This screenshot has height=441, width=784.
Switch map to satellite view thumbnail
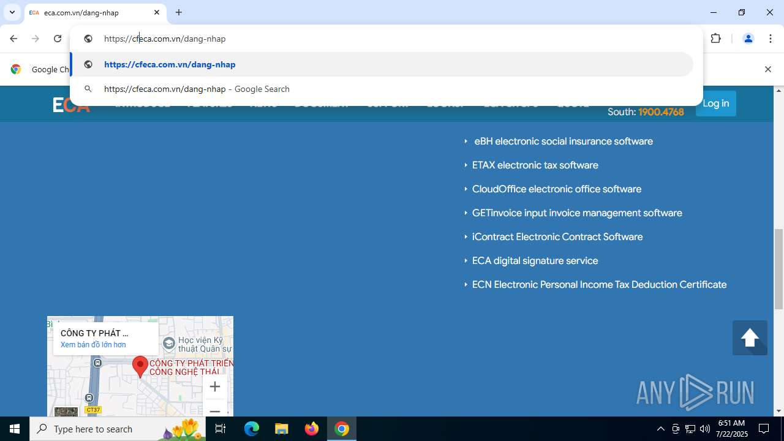[x=66, y=412]
